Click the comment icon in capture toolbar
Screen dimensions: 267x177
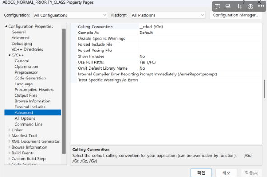[x=217, y=6]
